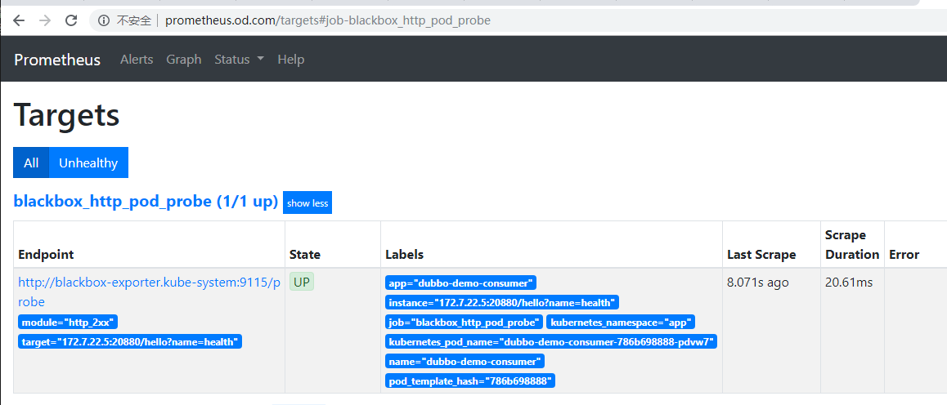The image size is (947, 405).
Task: Expand the Status dropdown menu
Action: [239, 60]
